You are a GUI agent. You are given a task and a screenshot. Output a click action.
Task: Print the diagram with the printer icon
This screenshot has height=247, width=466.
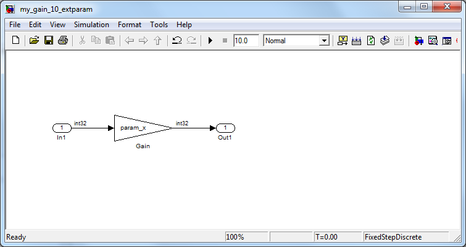[62, 41]
